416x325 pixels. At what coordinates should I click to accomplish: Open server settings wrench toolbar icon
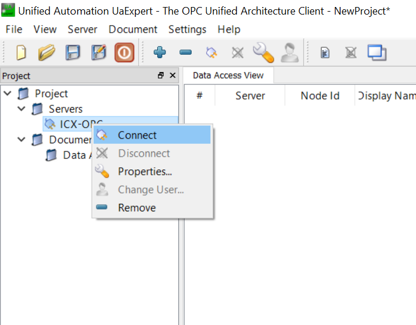coord(263,53)
